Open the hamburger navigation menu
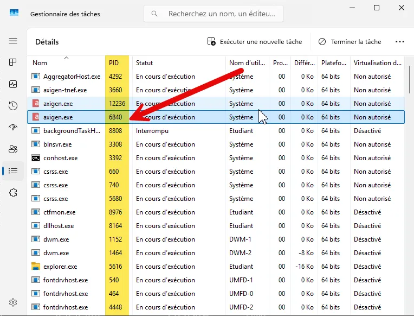The height and width of the screenshot is (316, 414). (13, 41)
